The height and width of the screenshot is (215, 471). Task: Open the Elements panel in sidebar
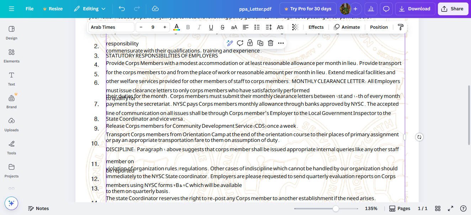[11, 56]
